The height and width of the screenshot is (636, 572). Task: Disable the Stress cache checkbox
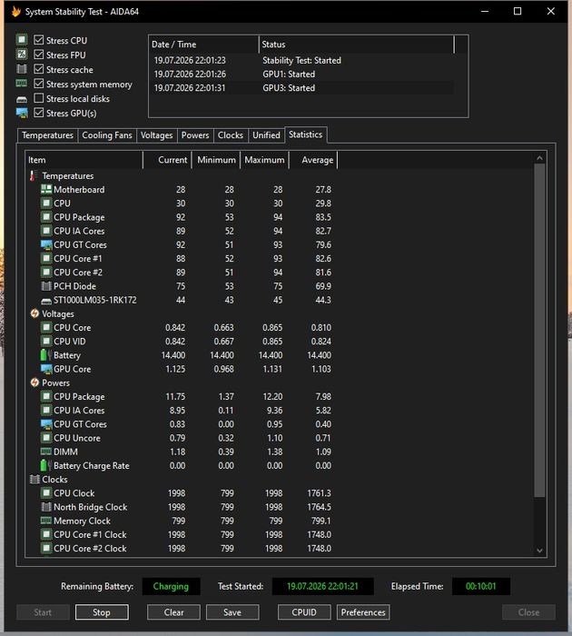pos(38,69)
